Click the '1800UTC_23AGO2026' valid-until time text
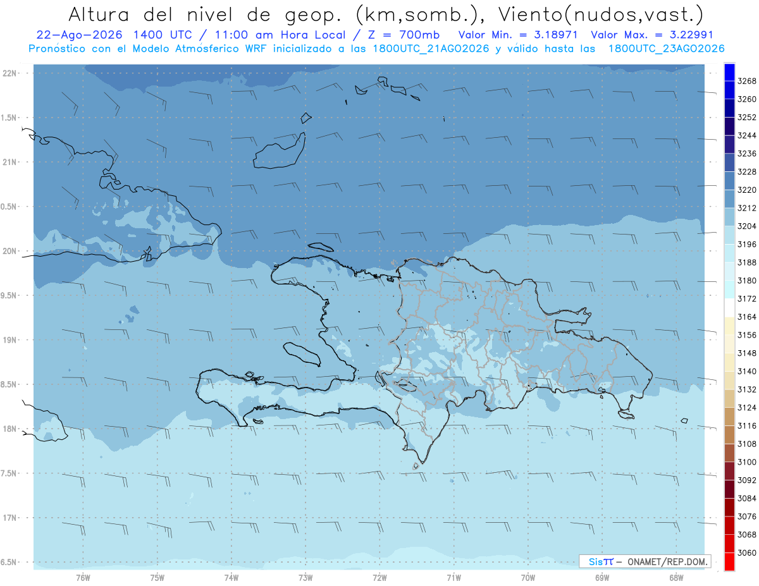 pyautogui.click(x=666, y=49)
